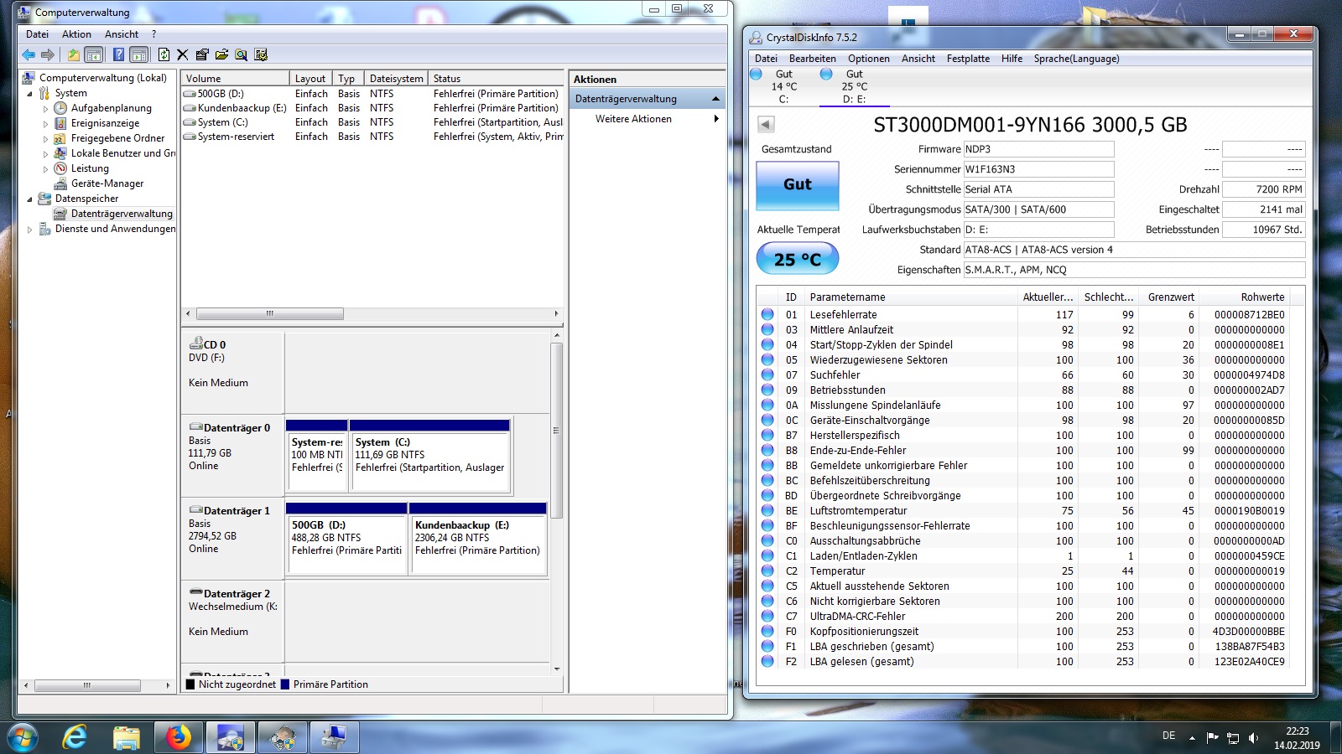Click the status circle of the Temperatur row

[x=767, y=571]
